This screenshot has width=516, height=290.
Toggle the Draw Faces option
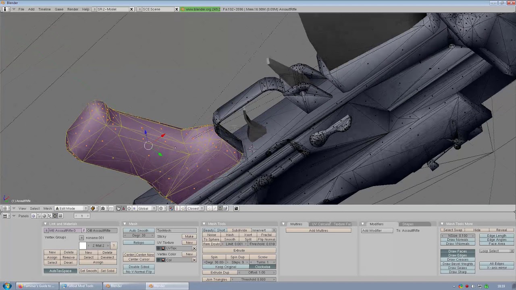[x=458, y=251]
